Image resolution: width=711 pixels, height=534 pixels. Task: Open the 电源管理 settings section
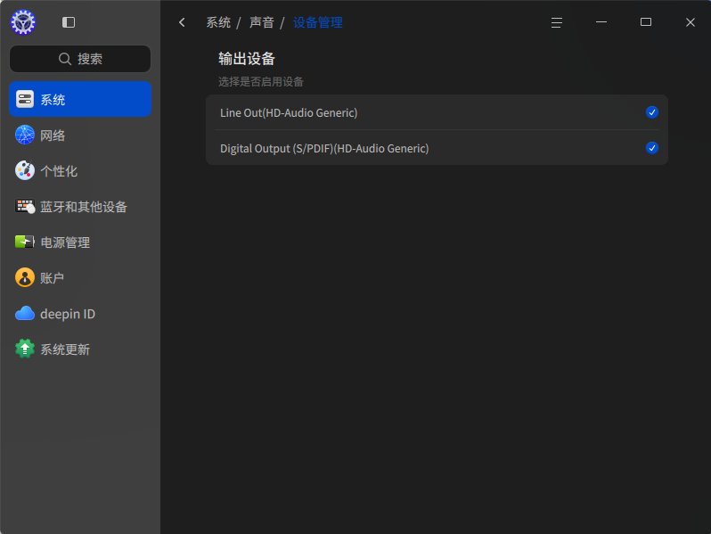80,242
